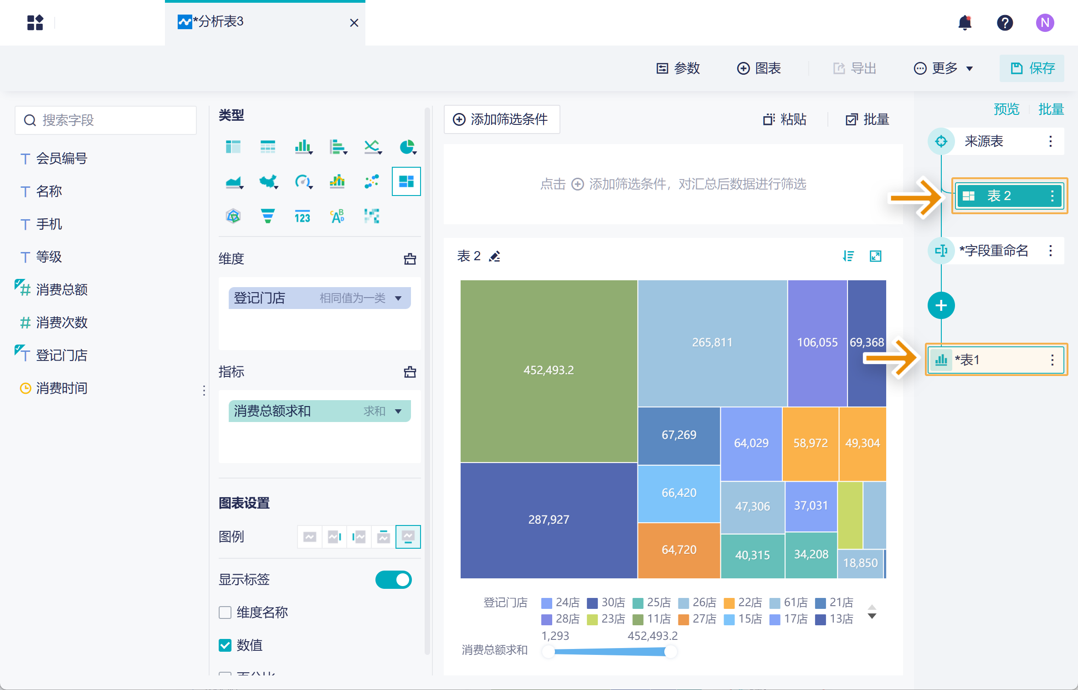Click the 保存 button

[1032, 68]
